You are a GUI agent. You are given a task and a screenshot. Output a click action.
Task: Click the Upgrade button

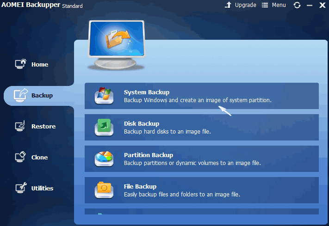[241, 5]
